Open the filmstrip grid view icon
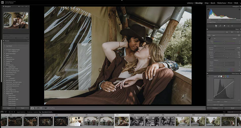Image resolution: width=241 pixels, height=128 pixels. click(x=9, y=112)
